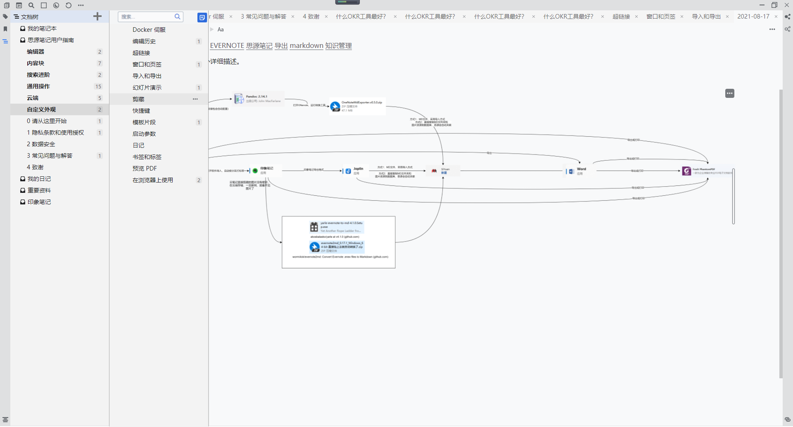Viewport: 793px width, 427px height.
Task: Switch to the 3 常见问题与解答 tab
Action: click(264, 17)
